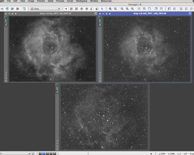Open the Edit menu

15,1
